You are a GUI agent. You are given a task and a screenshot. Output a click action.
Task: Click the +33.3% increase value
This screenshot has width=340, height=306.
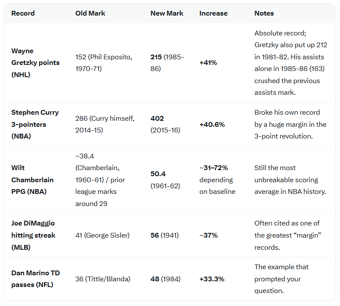tap(212, 279)
